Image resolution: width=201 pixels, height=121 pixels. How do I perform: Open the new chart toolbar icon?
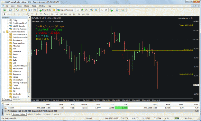pyautogui.click(x=4, y=10)
